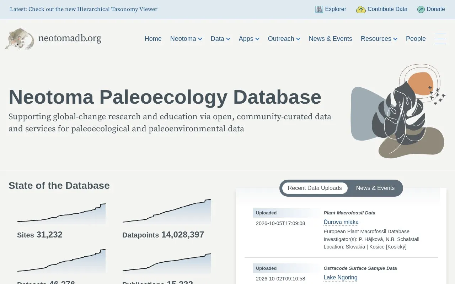Open the Hierarchical Taxonomy Viewer announcement link
This screenshot has height=284, width=455.
coord(84,9)
